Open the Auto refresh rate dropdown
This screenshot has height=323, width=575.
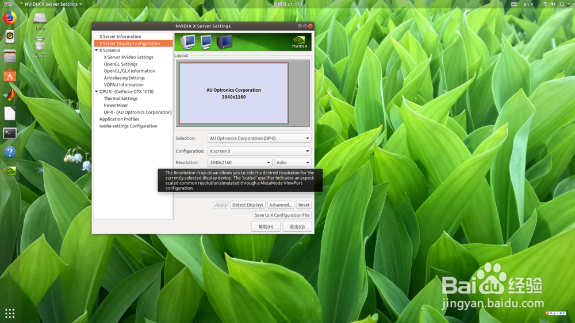pos(293,162)
